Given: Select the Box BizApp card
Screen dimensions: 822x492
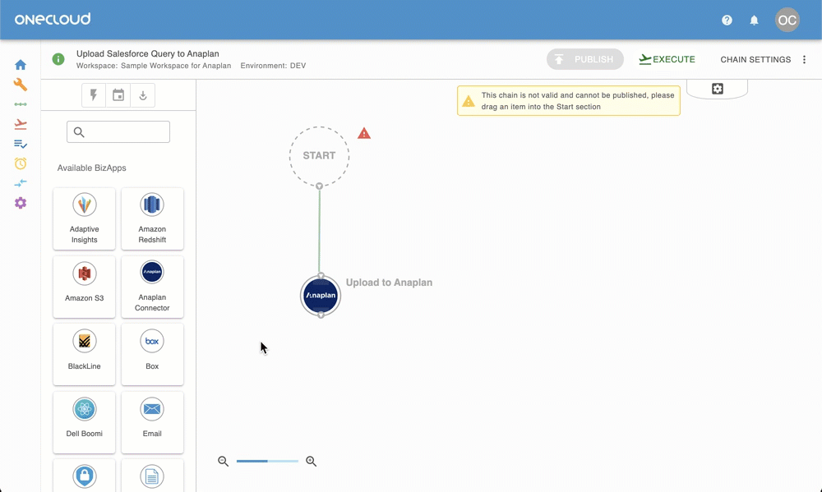Looking at the screenshot, I should click(x=152, y=354).
